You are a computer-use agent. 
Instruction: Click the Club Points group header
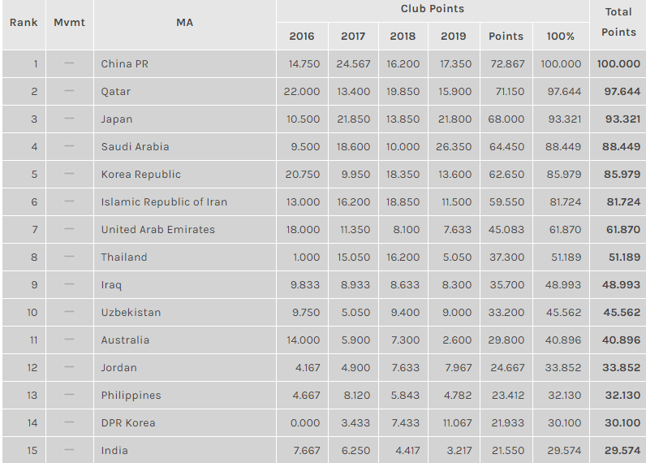coord(433,9)
